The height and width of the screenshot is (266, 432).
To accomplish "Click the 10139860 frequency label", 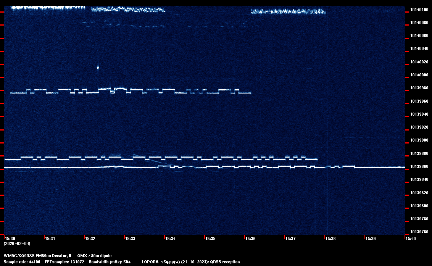I will (x=419, y=167).
